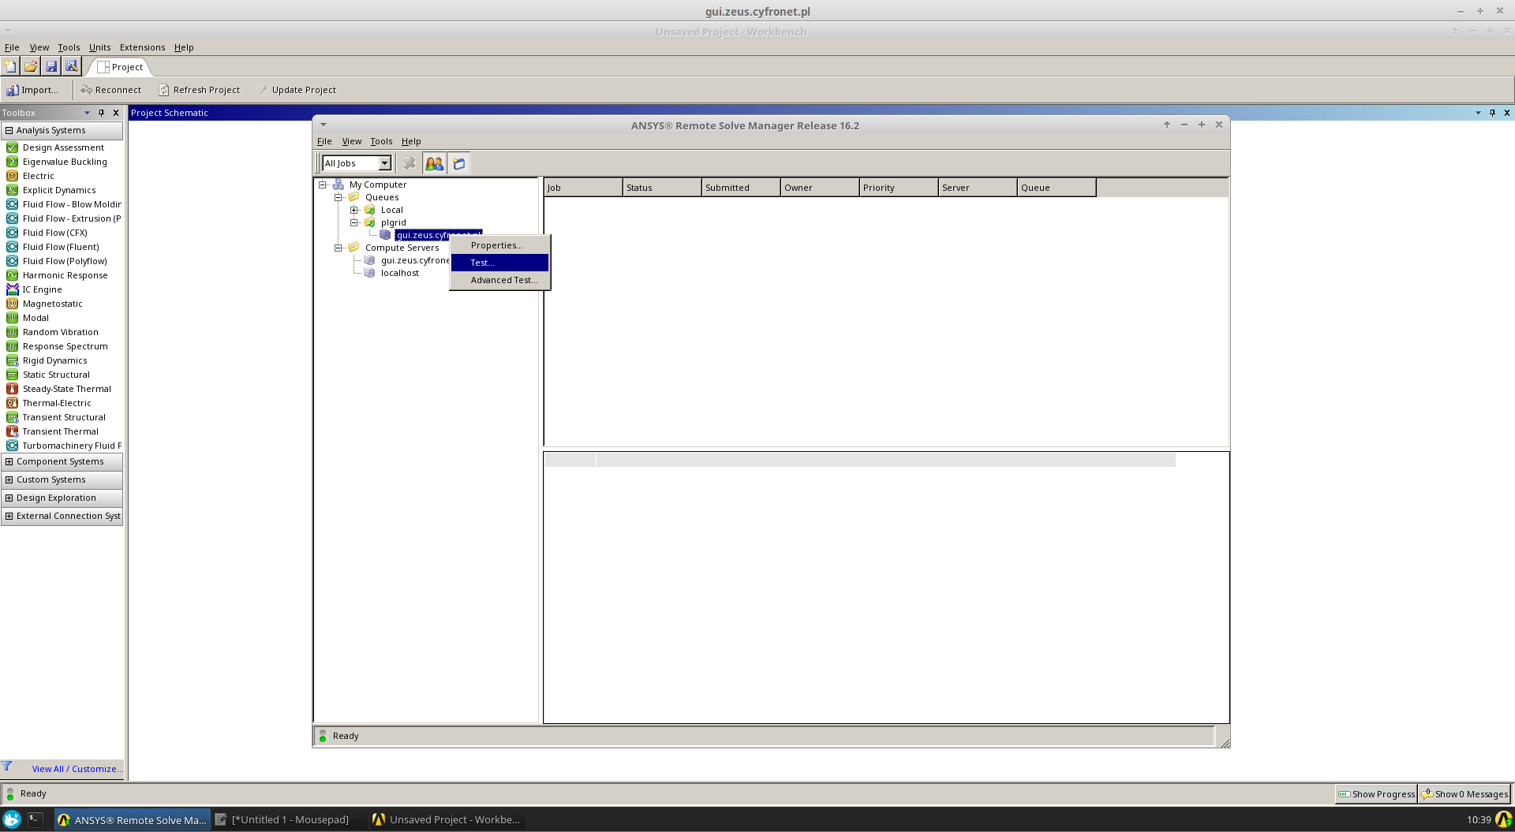
Task: Collapse the Compute Servers node
Action: click(338, 248)
